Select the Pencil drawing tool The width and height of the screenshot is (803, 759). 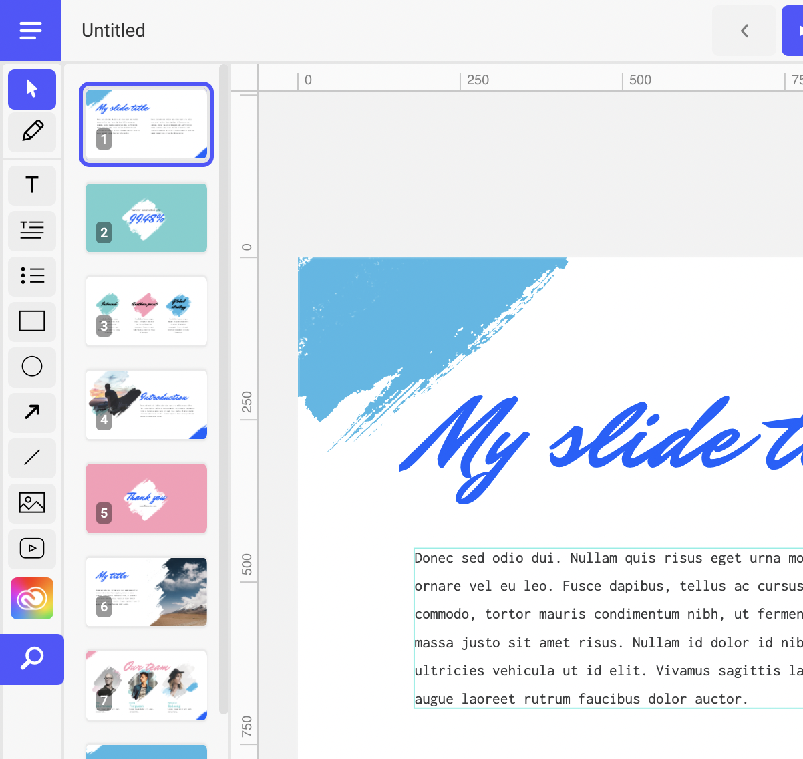32,132
